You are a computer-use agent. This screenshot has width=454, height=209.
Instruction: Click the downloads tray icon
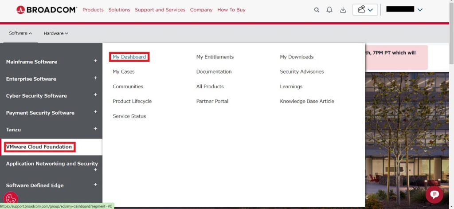coord(343,10)
